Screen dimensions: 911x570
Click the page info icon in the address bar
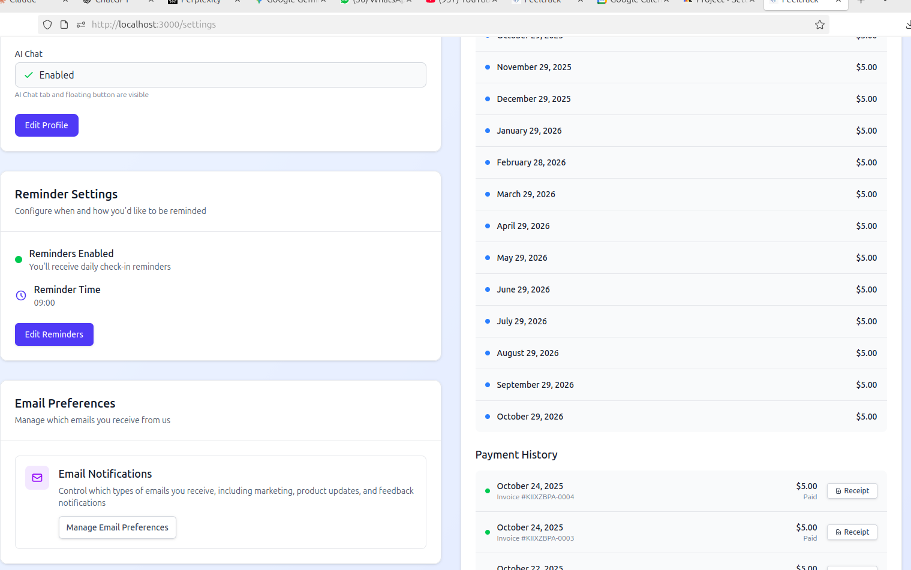click(64, 25)
